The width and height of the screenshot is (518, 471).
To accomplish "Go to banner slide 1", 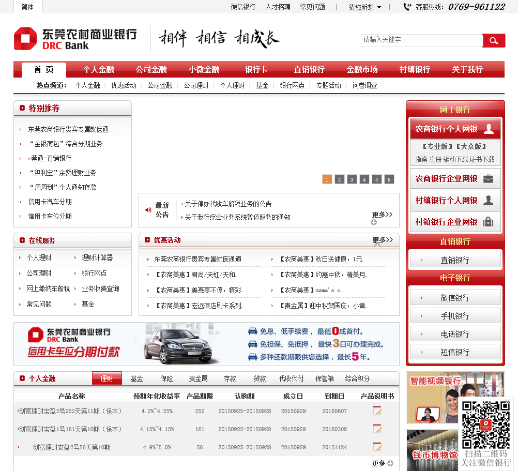I will [327, 179].
